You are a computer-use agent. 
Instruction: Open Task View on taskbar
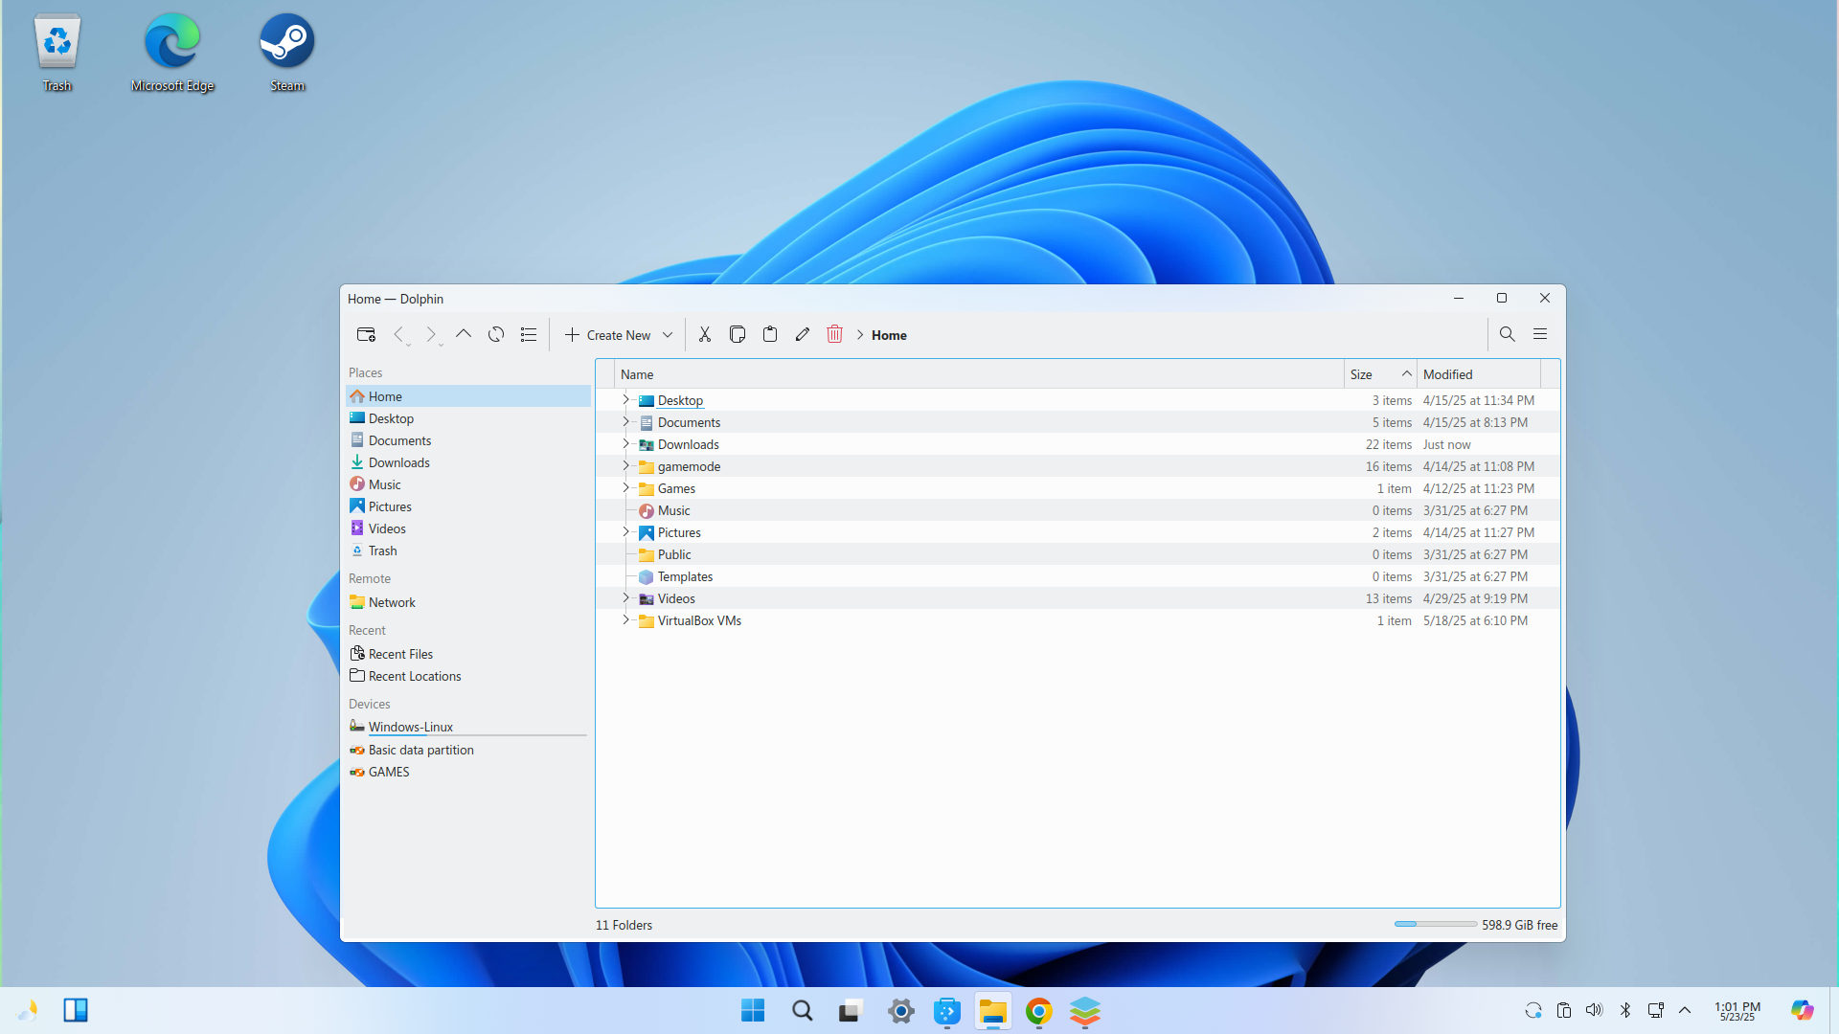(851, 1011)
